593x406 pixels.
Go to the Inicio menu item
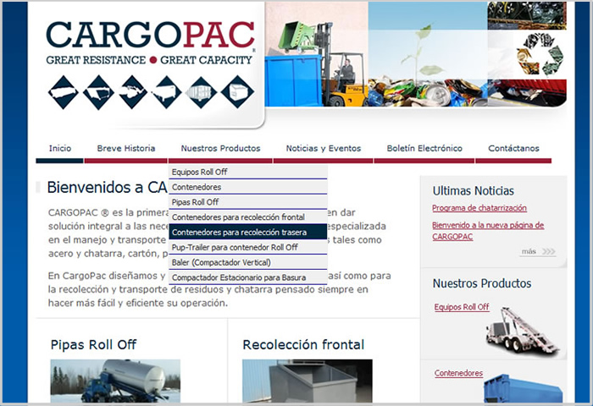60,148
